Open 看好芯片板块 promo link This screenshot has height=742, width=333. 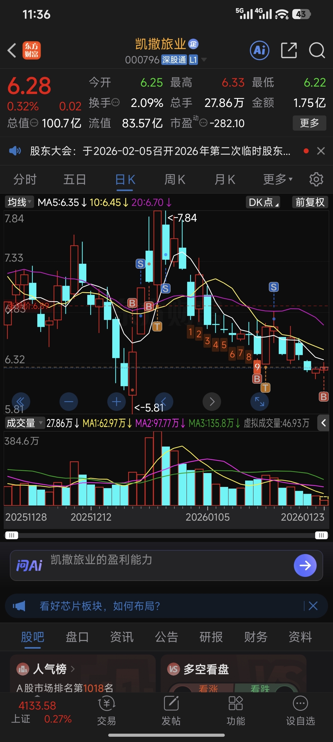tap(100, 606)
